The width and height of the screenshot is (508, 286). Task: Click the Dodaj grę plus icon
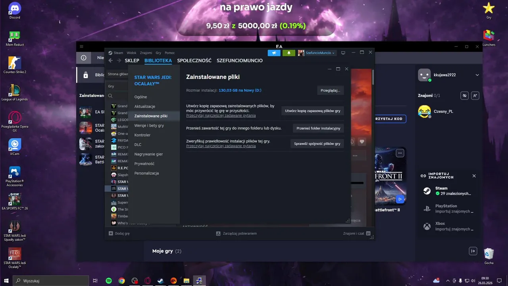(111, 234)
